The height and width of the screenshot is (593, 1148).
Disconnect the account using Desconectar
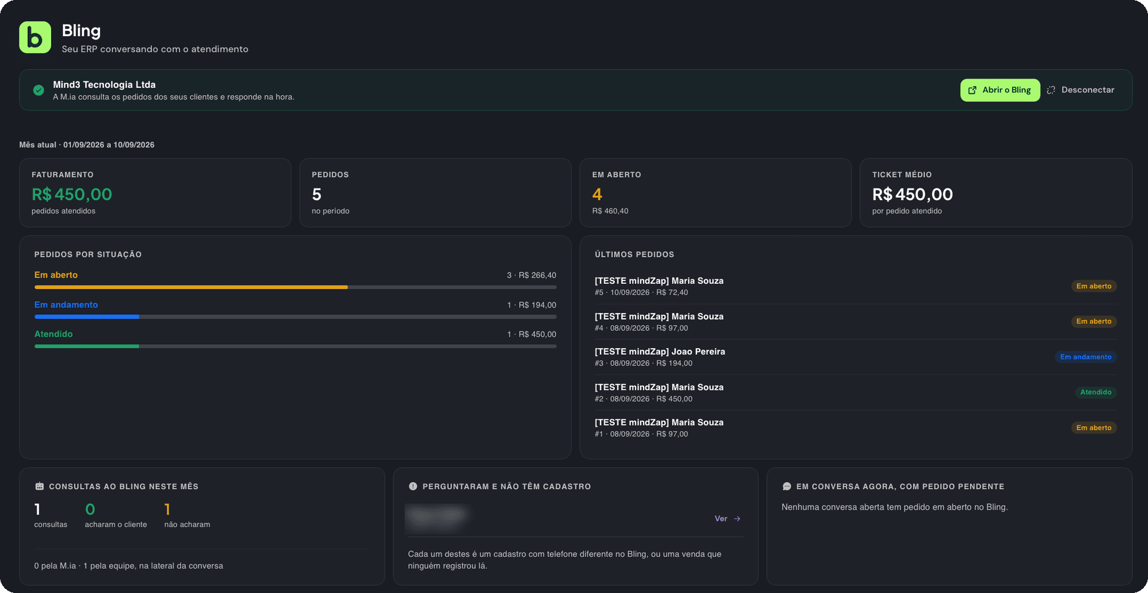(1080, 90)
